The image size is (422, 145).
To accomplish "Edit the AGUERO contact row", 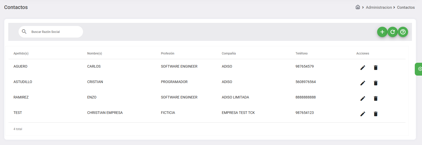I will point(362,68).
